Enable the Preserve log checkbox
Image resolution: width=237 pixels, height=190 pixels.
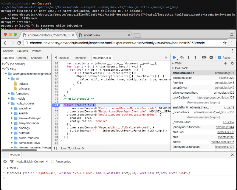[x=53, y=162]
